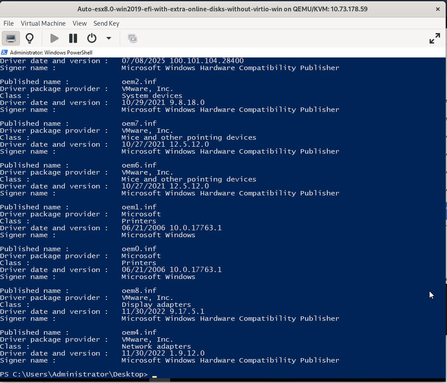The width and height of the screenshot is (447, 383).
Task: Show the graphical console view
Action: tap(11, 38)
